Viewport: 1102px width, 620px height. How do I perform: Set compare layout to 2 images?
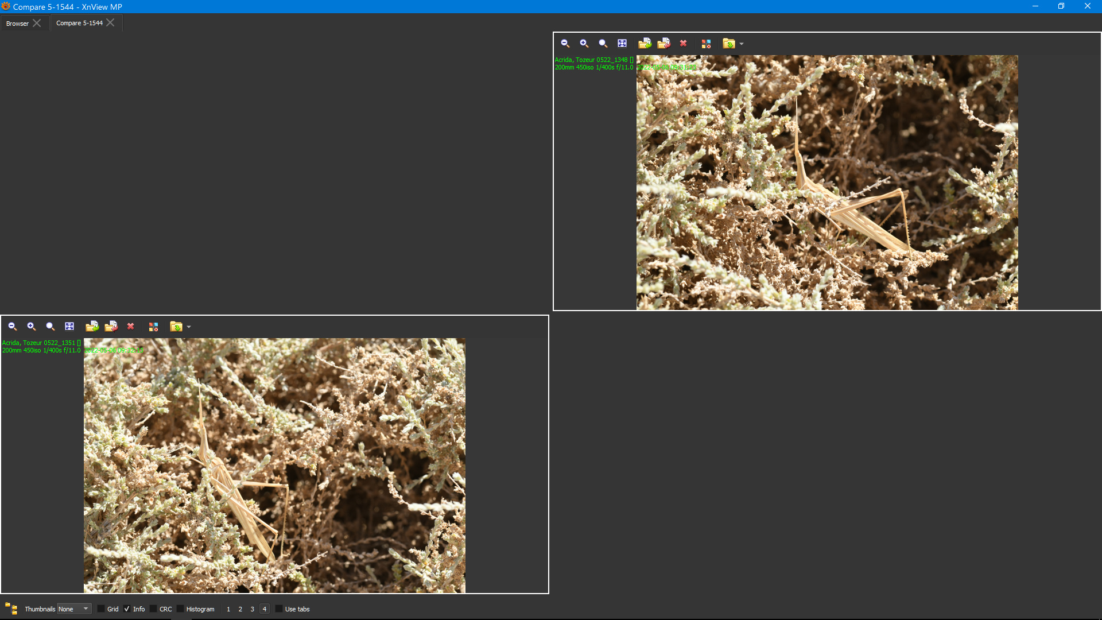point(240,609)
